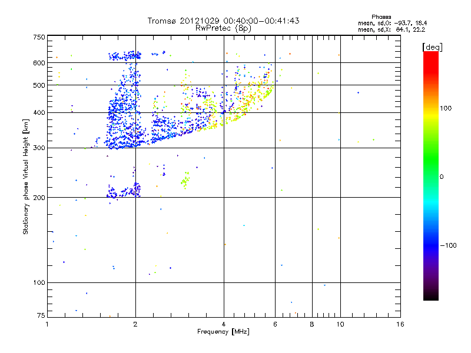Select the 'mean, sd,X: 84.1, 22.2' statistic

pos(392,29)
